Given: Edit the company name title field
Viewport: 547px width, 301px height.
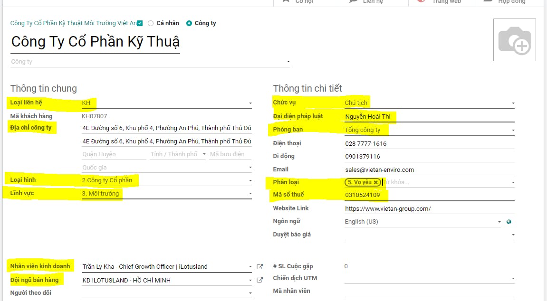Looking at the screenshot, I should tap(95, 42).
